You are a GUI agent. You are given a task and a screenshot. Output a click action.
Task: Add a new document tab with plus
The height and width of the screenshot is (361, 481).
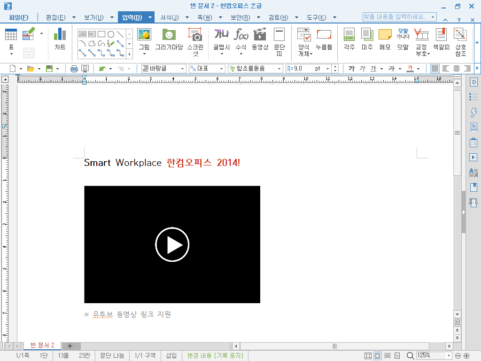pos(70,346)
